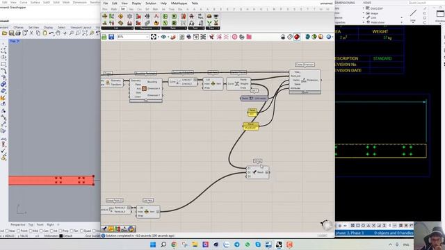This screenshot has width=445, height=250.
Task: Select the Create Dimension component
Action: click(x=305, y=82)
